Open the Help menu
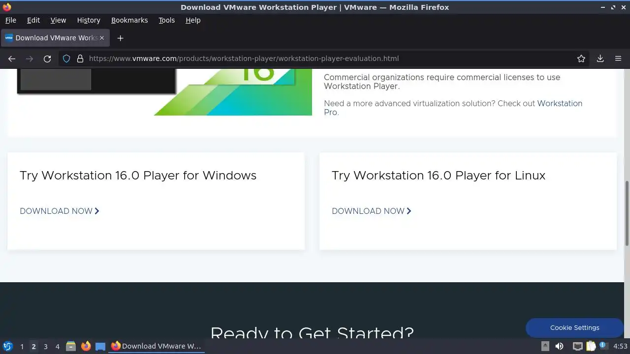 (193, 20)
